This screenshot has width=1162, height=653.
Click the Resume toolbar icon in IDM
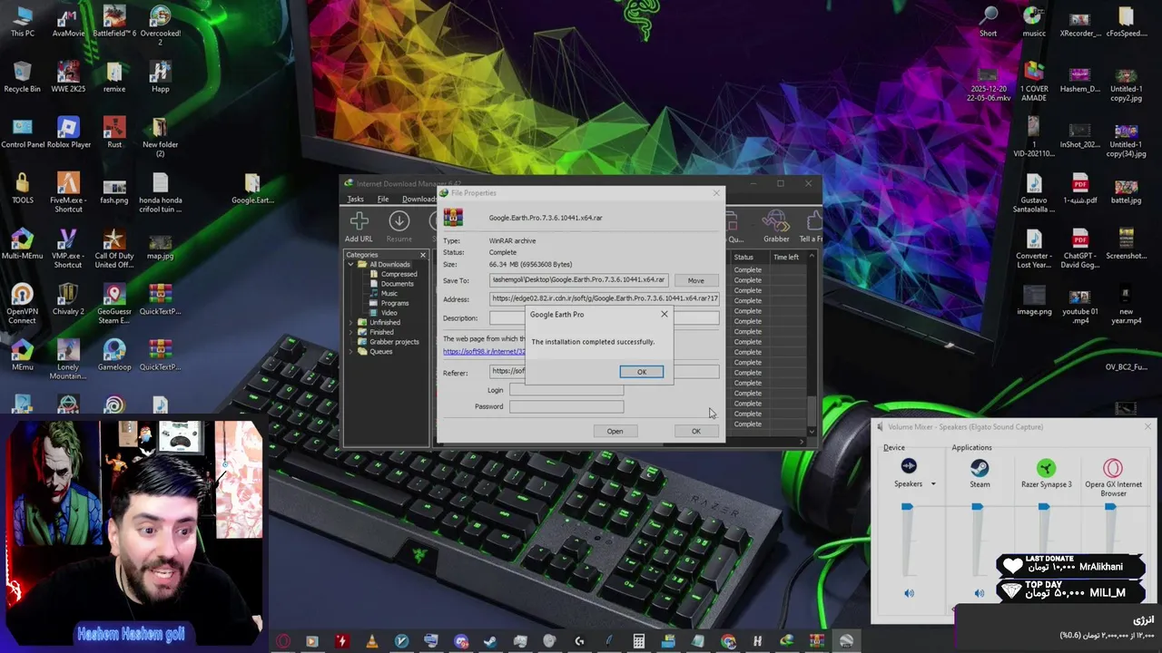pos(399,225)
